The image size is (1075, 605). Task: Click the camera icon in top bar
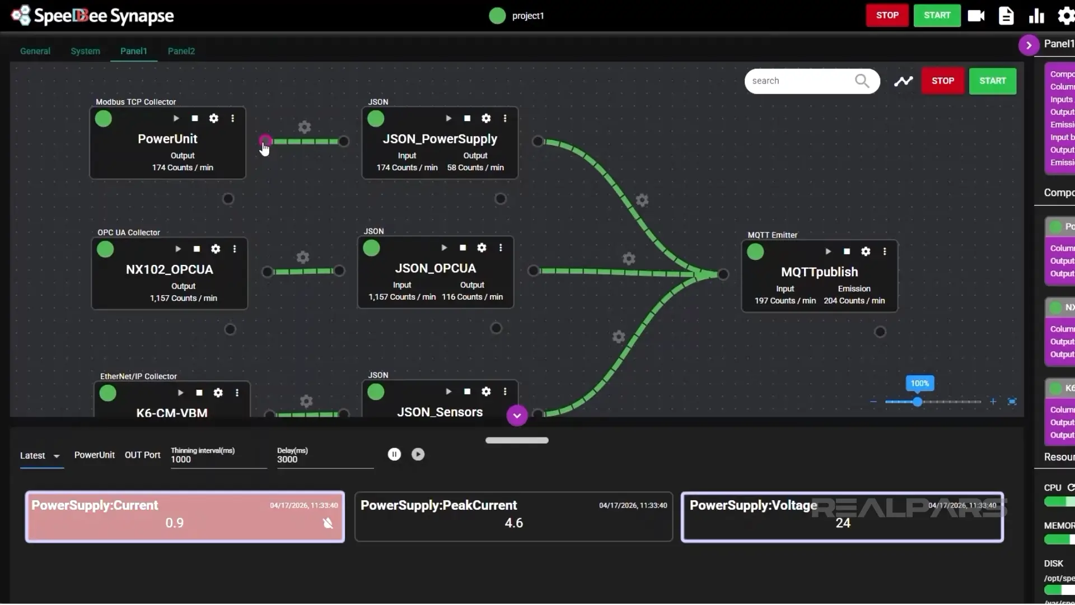976,16
